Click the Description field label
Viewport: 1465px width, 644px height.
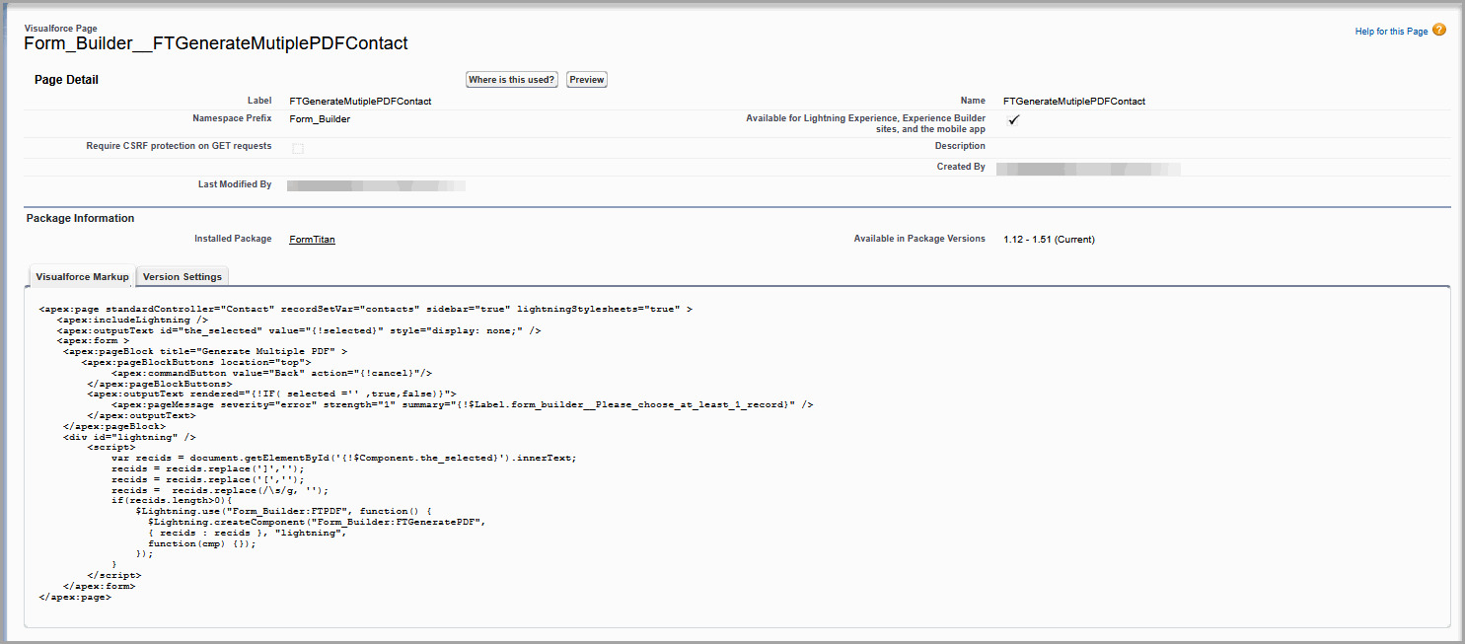(960, 146)
